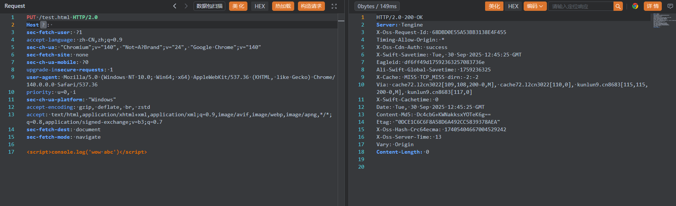
Task: Toggle 美化 beautify on the response panel
Action: point(494,6)
